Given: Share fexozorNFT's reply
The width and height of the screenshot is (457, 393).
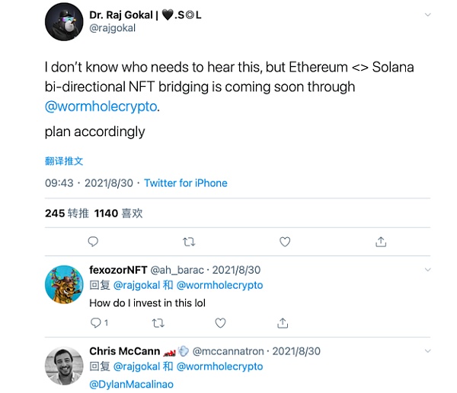Looking at the screenshot, I should point(283,323).
